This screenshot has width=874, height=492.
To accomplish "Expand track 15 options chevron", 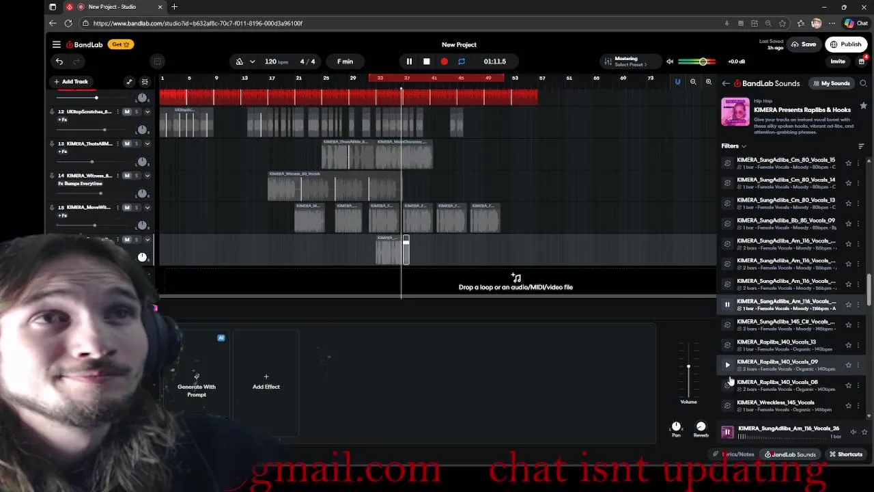I will coord(147,208).
